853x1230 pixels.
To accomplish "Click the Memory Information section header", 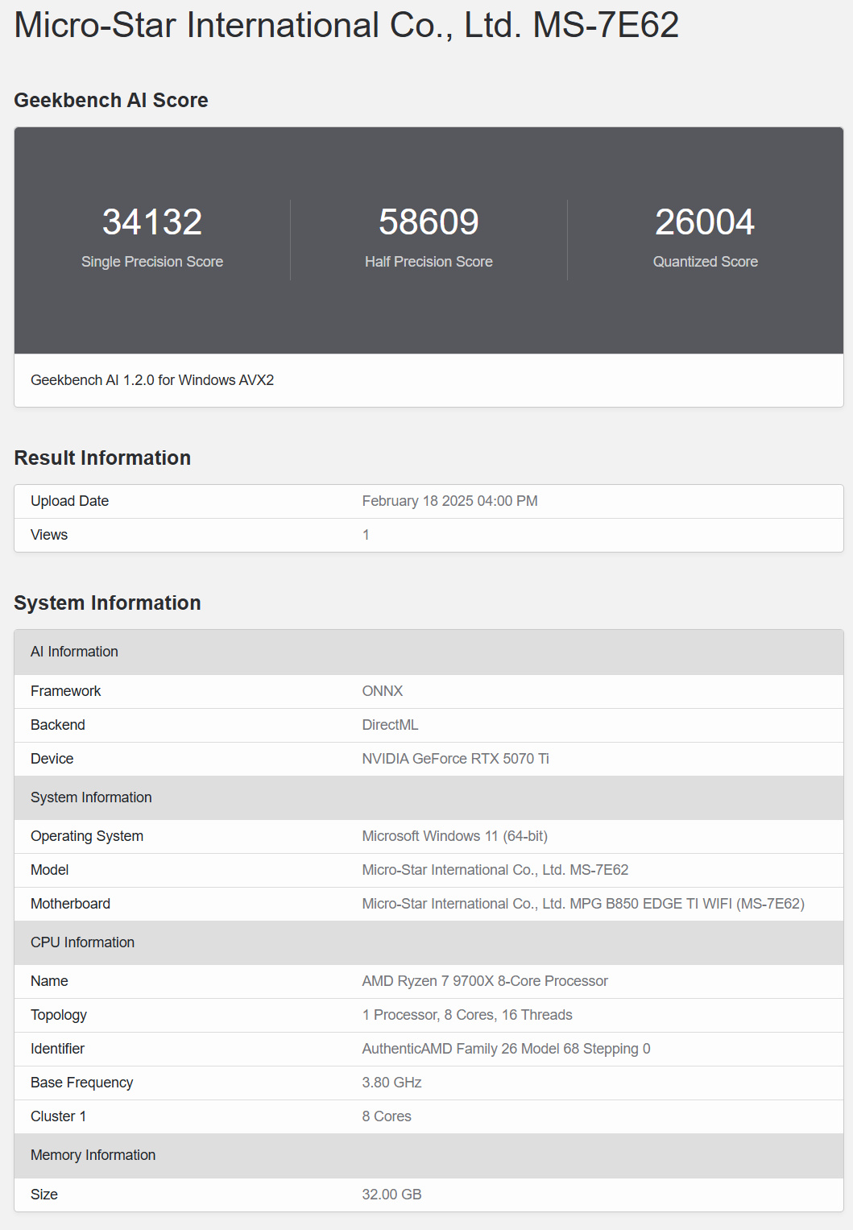I will coord(93,1155).
